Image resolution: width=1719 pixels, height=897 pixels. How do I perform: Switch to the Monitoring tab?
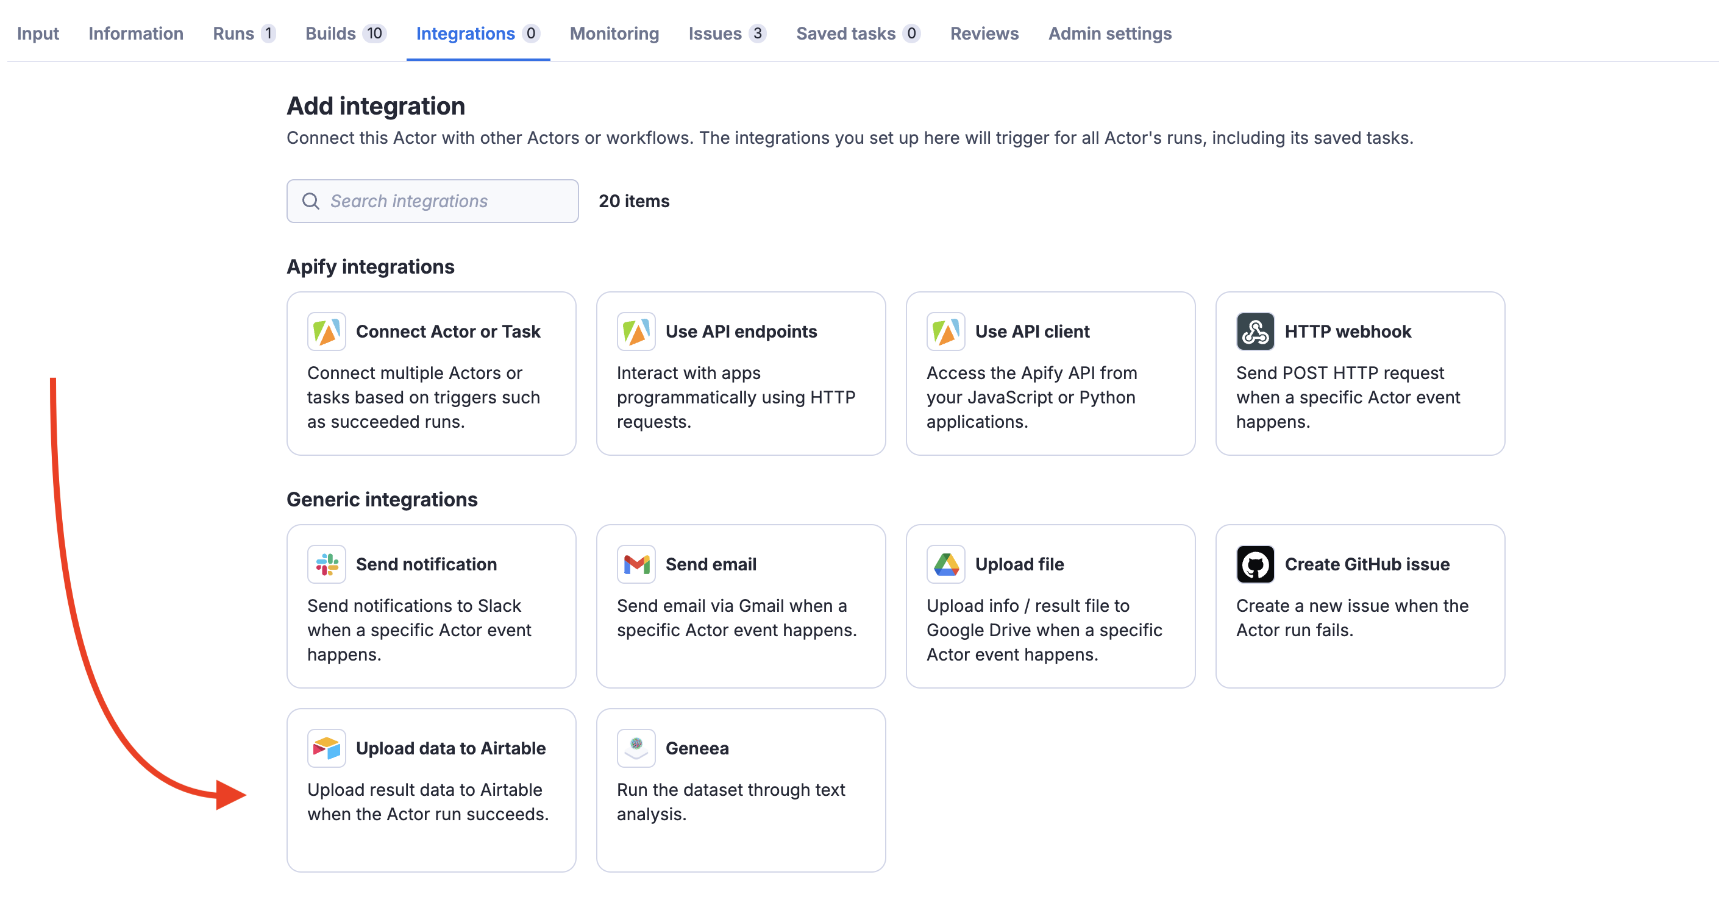[x=613, y=33]
